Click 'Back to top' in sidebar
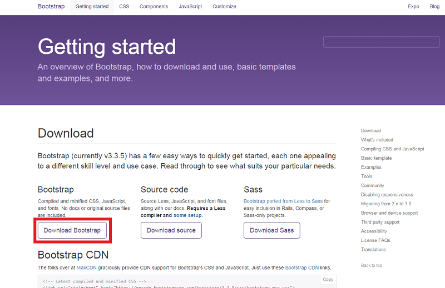The width and height of the screenshot is (445, 288). 371,265
